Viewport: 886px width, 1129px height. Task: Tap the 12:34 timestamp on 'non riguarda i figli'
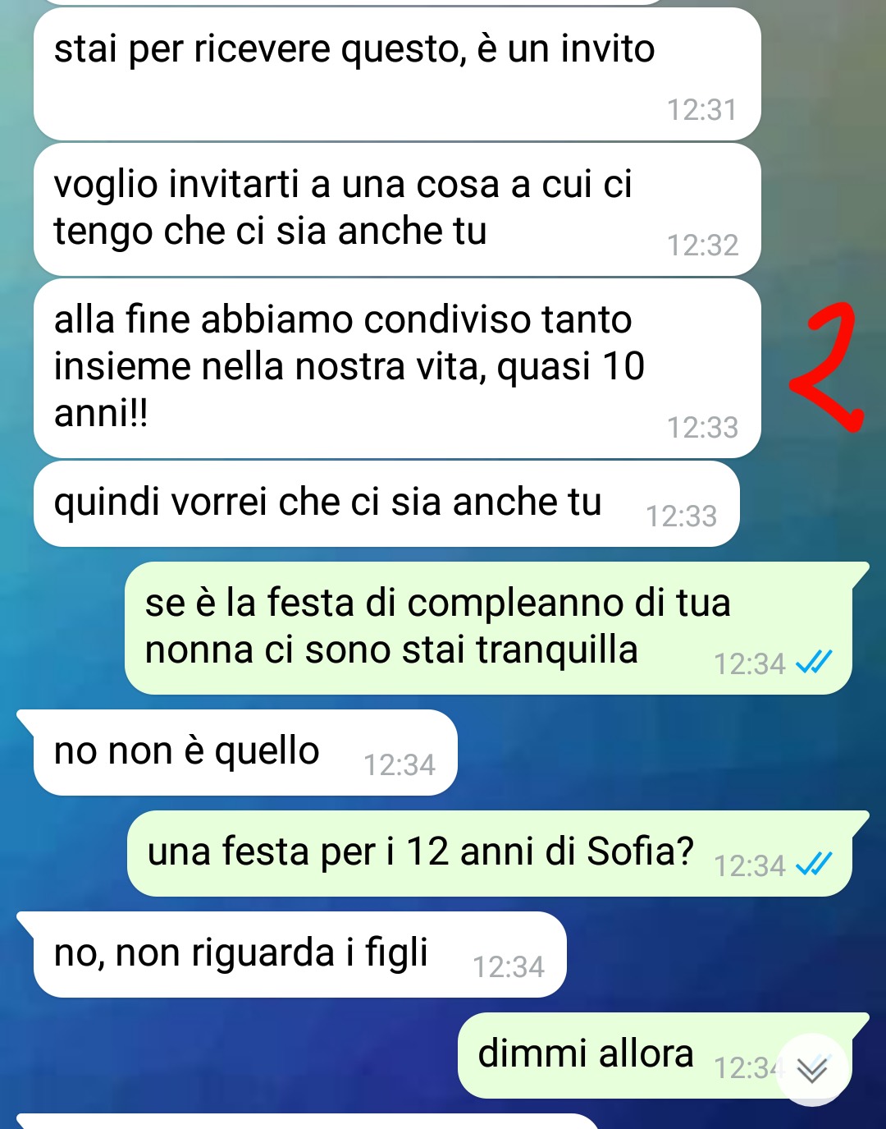tap(509, 967)
